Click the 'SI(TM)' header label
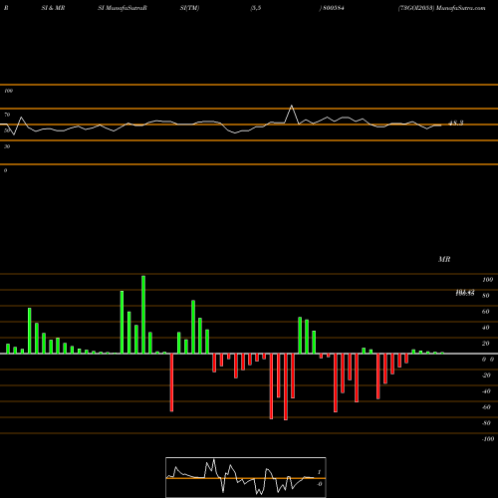Viewport: 498px width, 498px height. click(189, 8)
